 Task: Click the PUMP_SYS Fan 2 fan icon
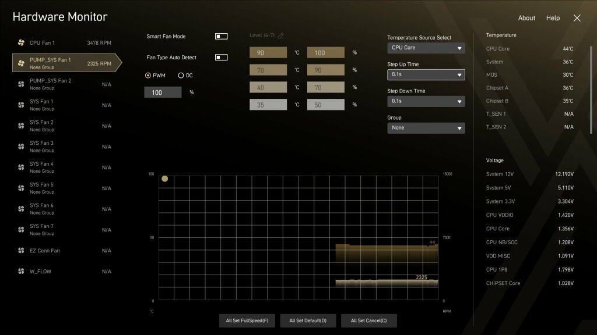(x=21, y=84)
